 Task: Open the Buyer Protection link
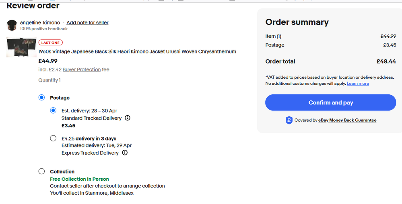pos(82,69)
